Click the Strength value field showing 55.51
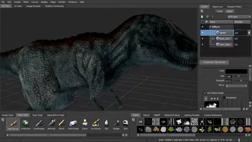 tap(229, 81)
